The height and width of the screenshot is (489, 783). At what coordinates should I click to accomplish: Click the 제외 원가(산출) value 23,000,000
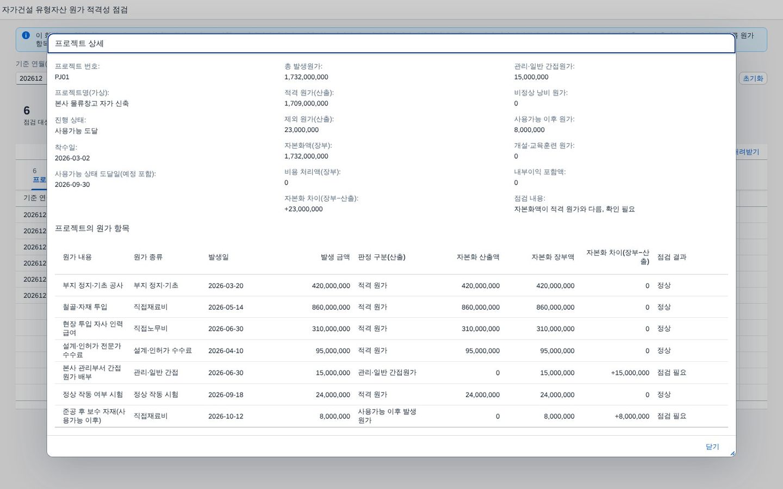(x=302, y=130)
